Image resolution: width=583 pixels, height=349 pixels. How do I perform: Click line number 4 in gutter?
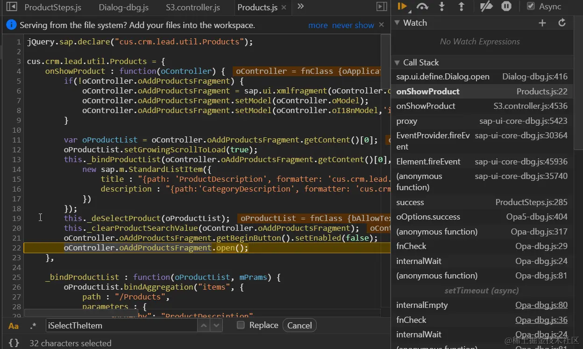click(19, 71)
